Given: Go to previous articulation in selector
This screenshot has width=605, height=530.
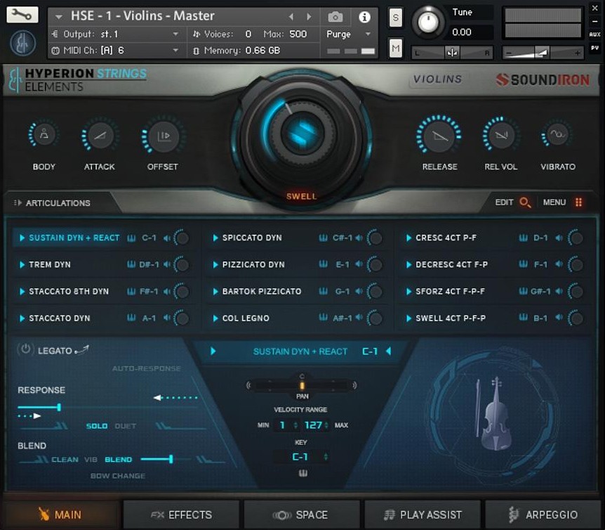Looking at the screenshot, I should pos(389,351).
